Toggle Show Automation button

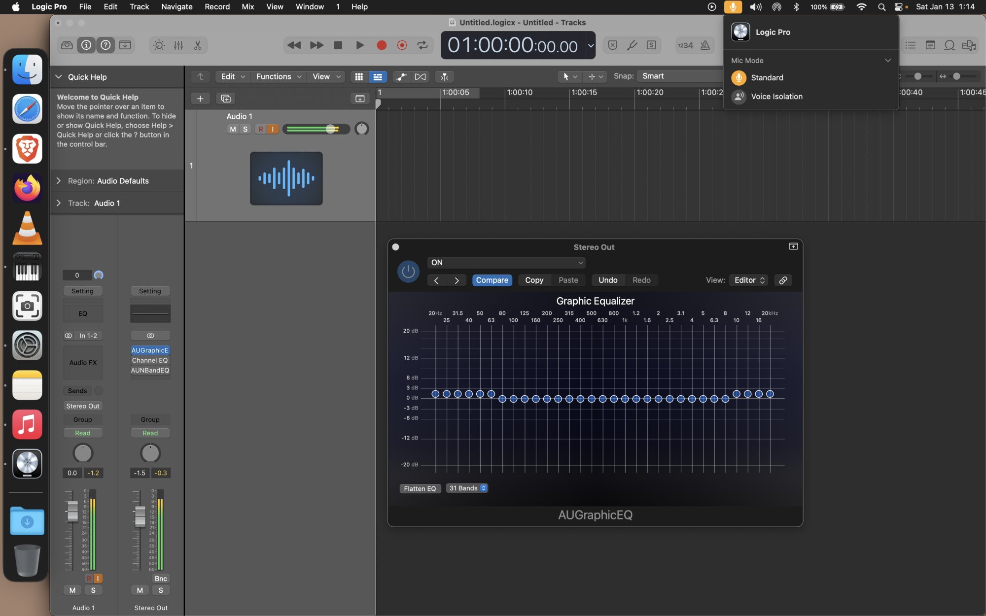(401, 76)
